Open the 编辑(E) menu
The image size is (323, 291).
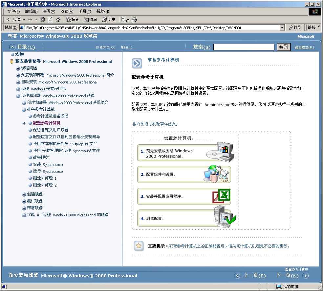click(x=31, y=11)
